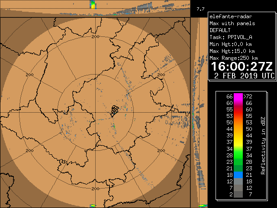Click the Max Range:250 km text

[x=234, y=58]
